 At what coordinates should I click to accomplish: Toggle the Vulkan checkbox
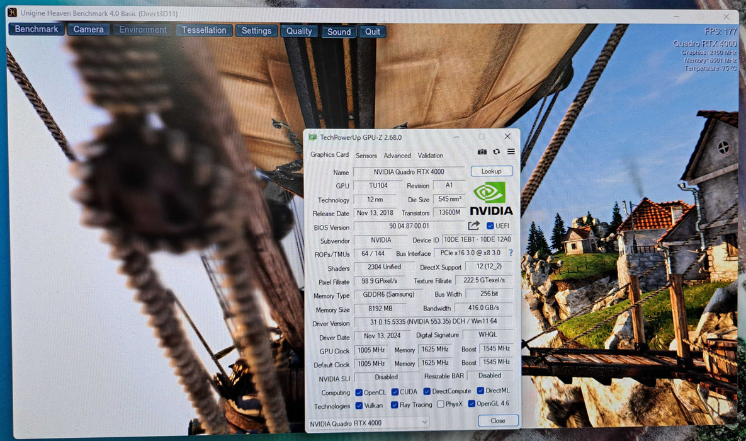pyautogui.click(x=359, y=406)
